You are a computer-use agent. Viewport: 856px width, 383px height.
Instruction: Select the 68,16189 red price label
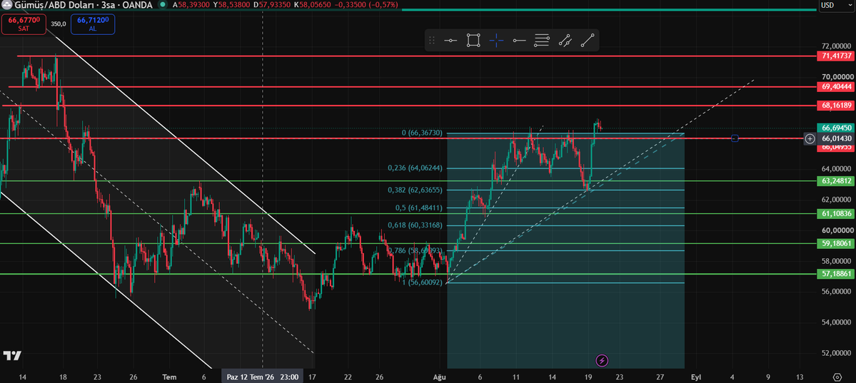point(836,106)
